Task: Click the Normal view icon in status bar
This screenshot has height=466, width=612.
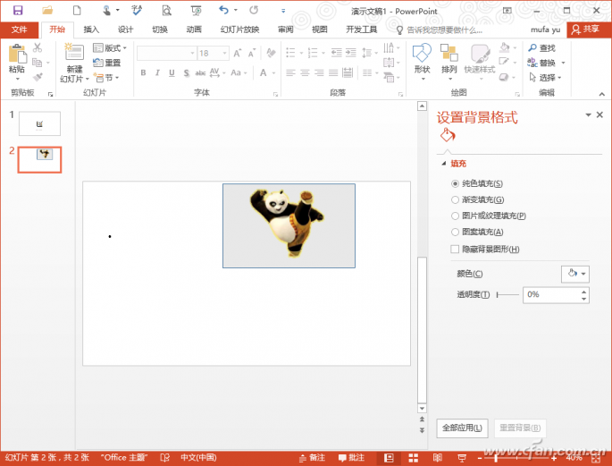Action: coord(389,458)
